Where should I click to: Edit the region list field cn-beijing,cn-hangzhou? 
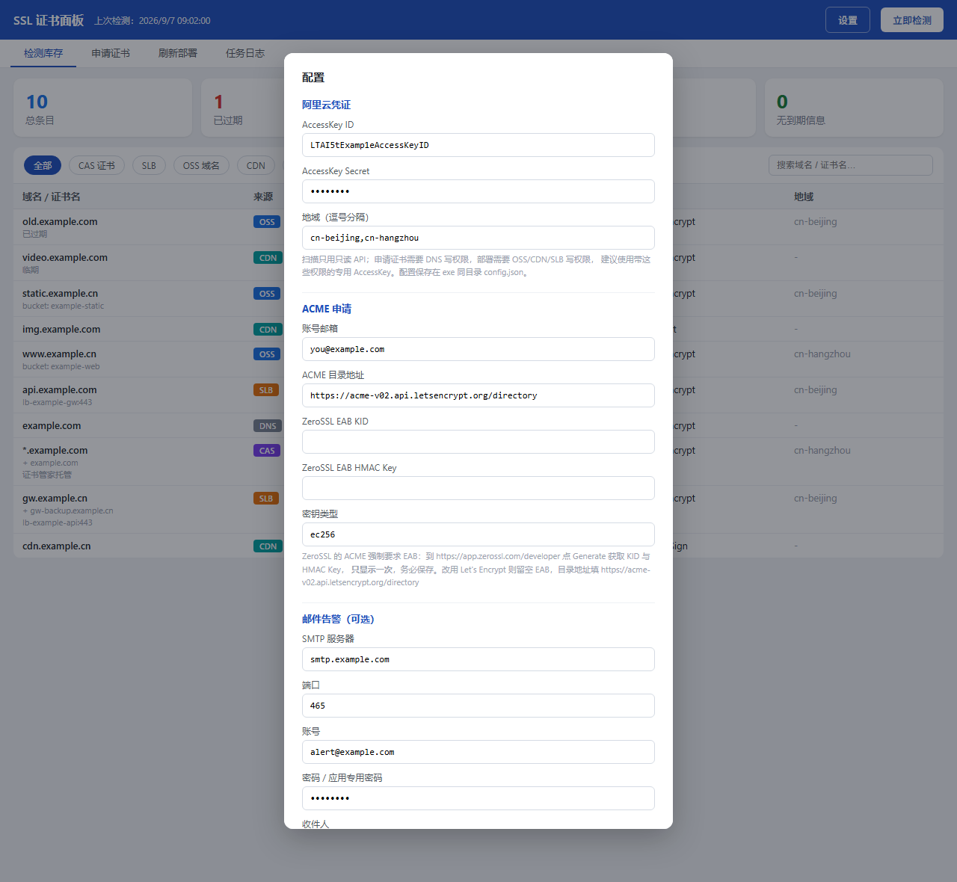pos(478,238)
